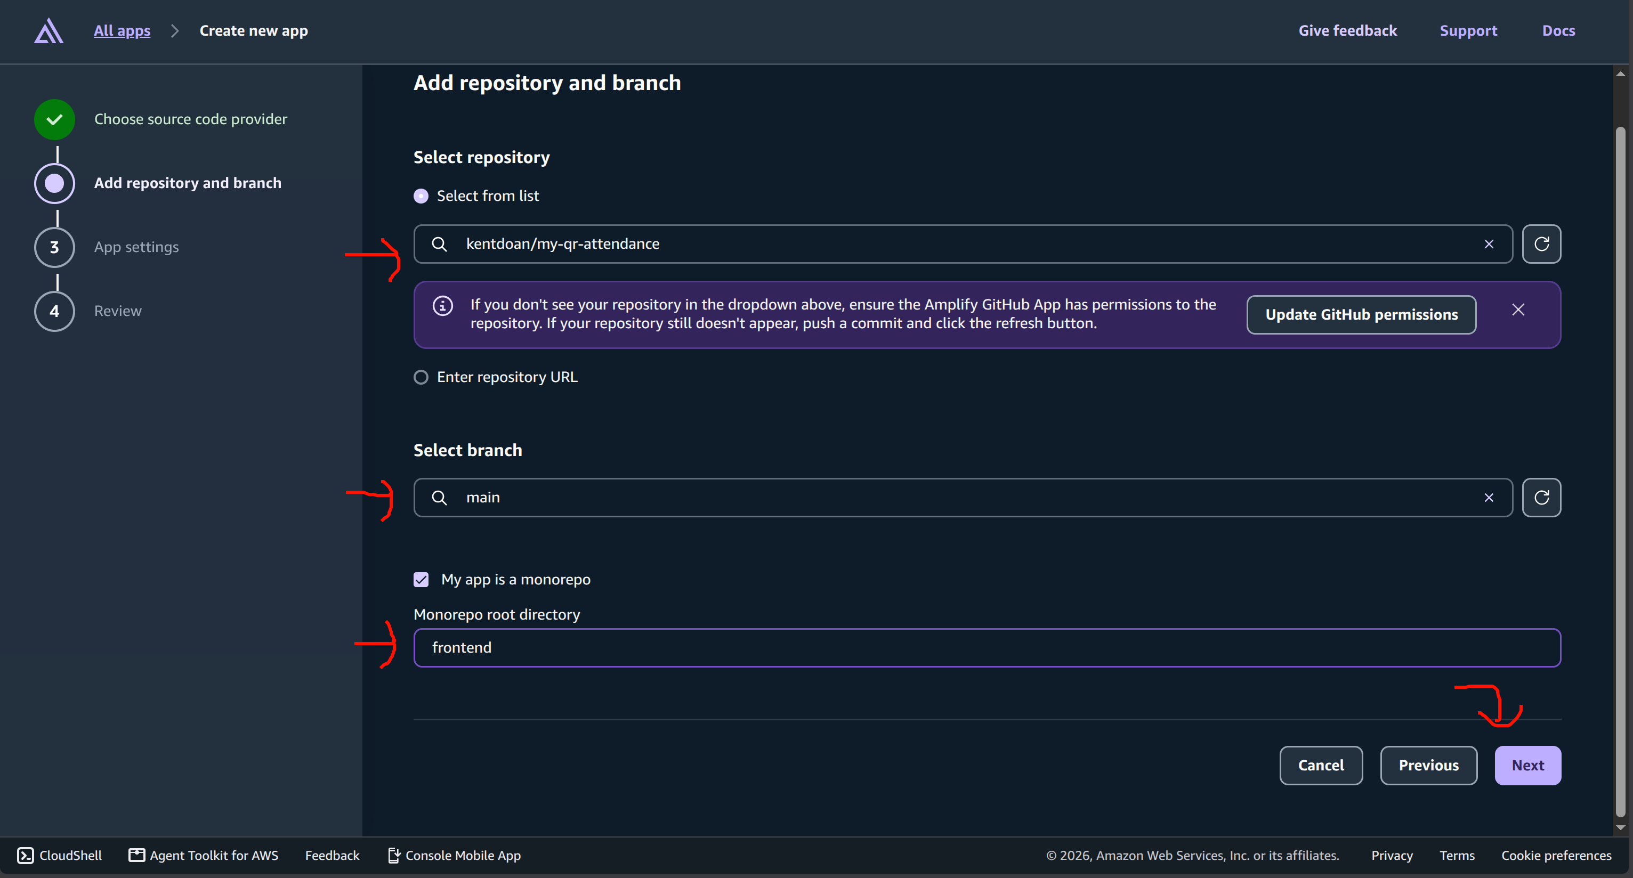The image size is (1633, 878).
Task: Open the All apps breadcrumb link
Action: pyautogui.click(x=122, y=30)
